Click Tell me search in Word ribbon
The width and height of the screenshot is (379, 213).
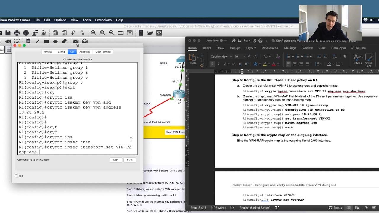pyautogui.click(x=358, y=48)
